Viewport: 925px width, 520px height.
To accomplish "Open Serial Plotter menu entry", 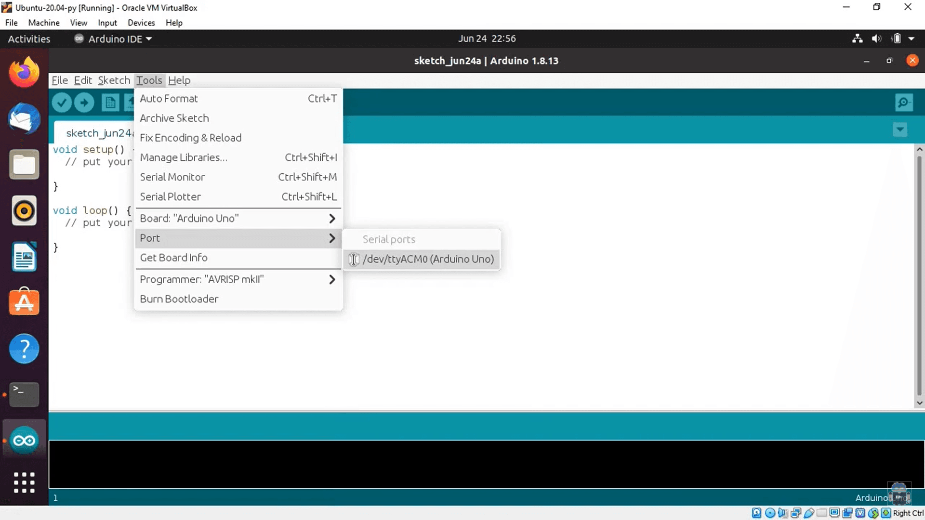I will [238, 197].
